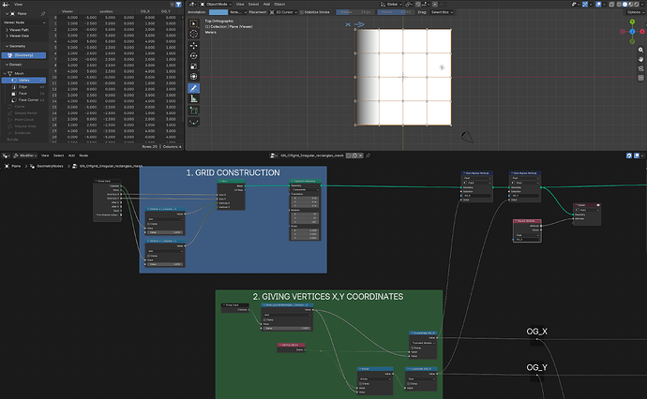Enable the Stabilize Stroke checkbox

pos(302,12)
